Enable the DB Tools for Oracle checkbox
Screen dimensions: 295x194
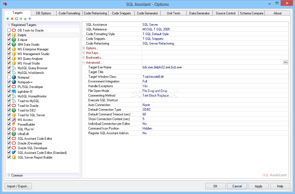pyautogui.click(x=9, y=30)
